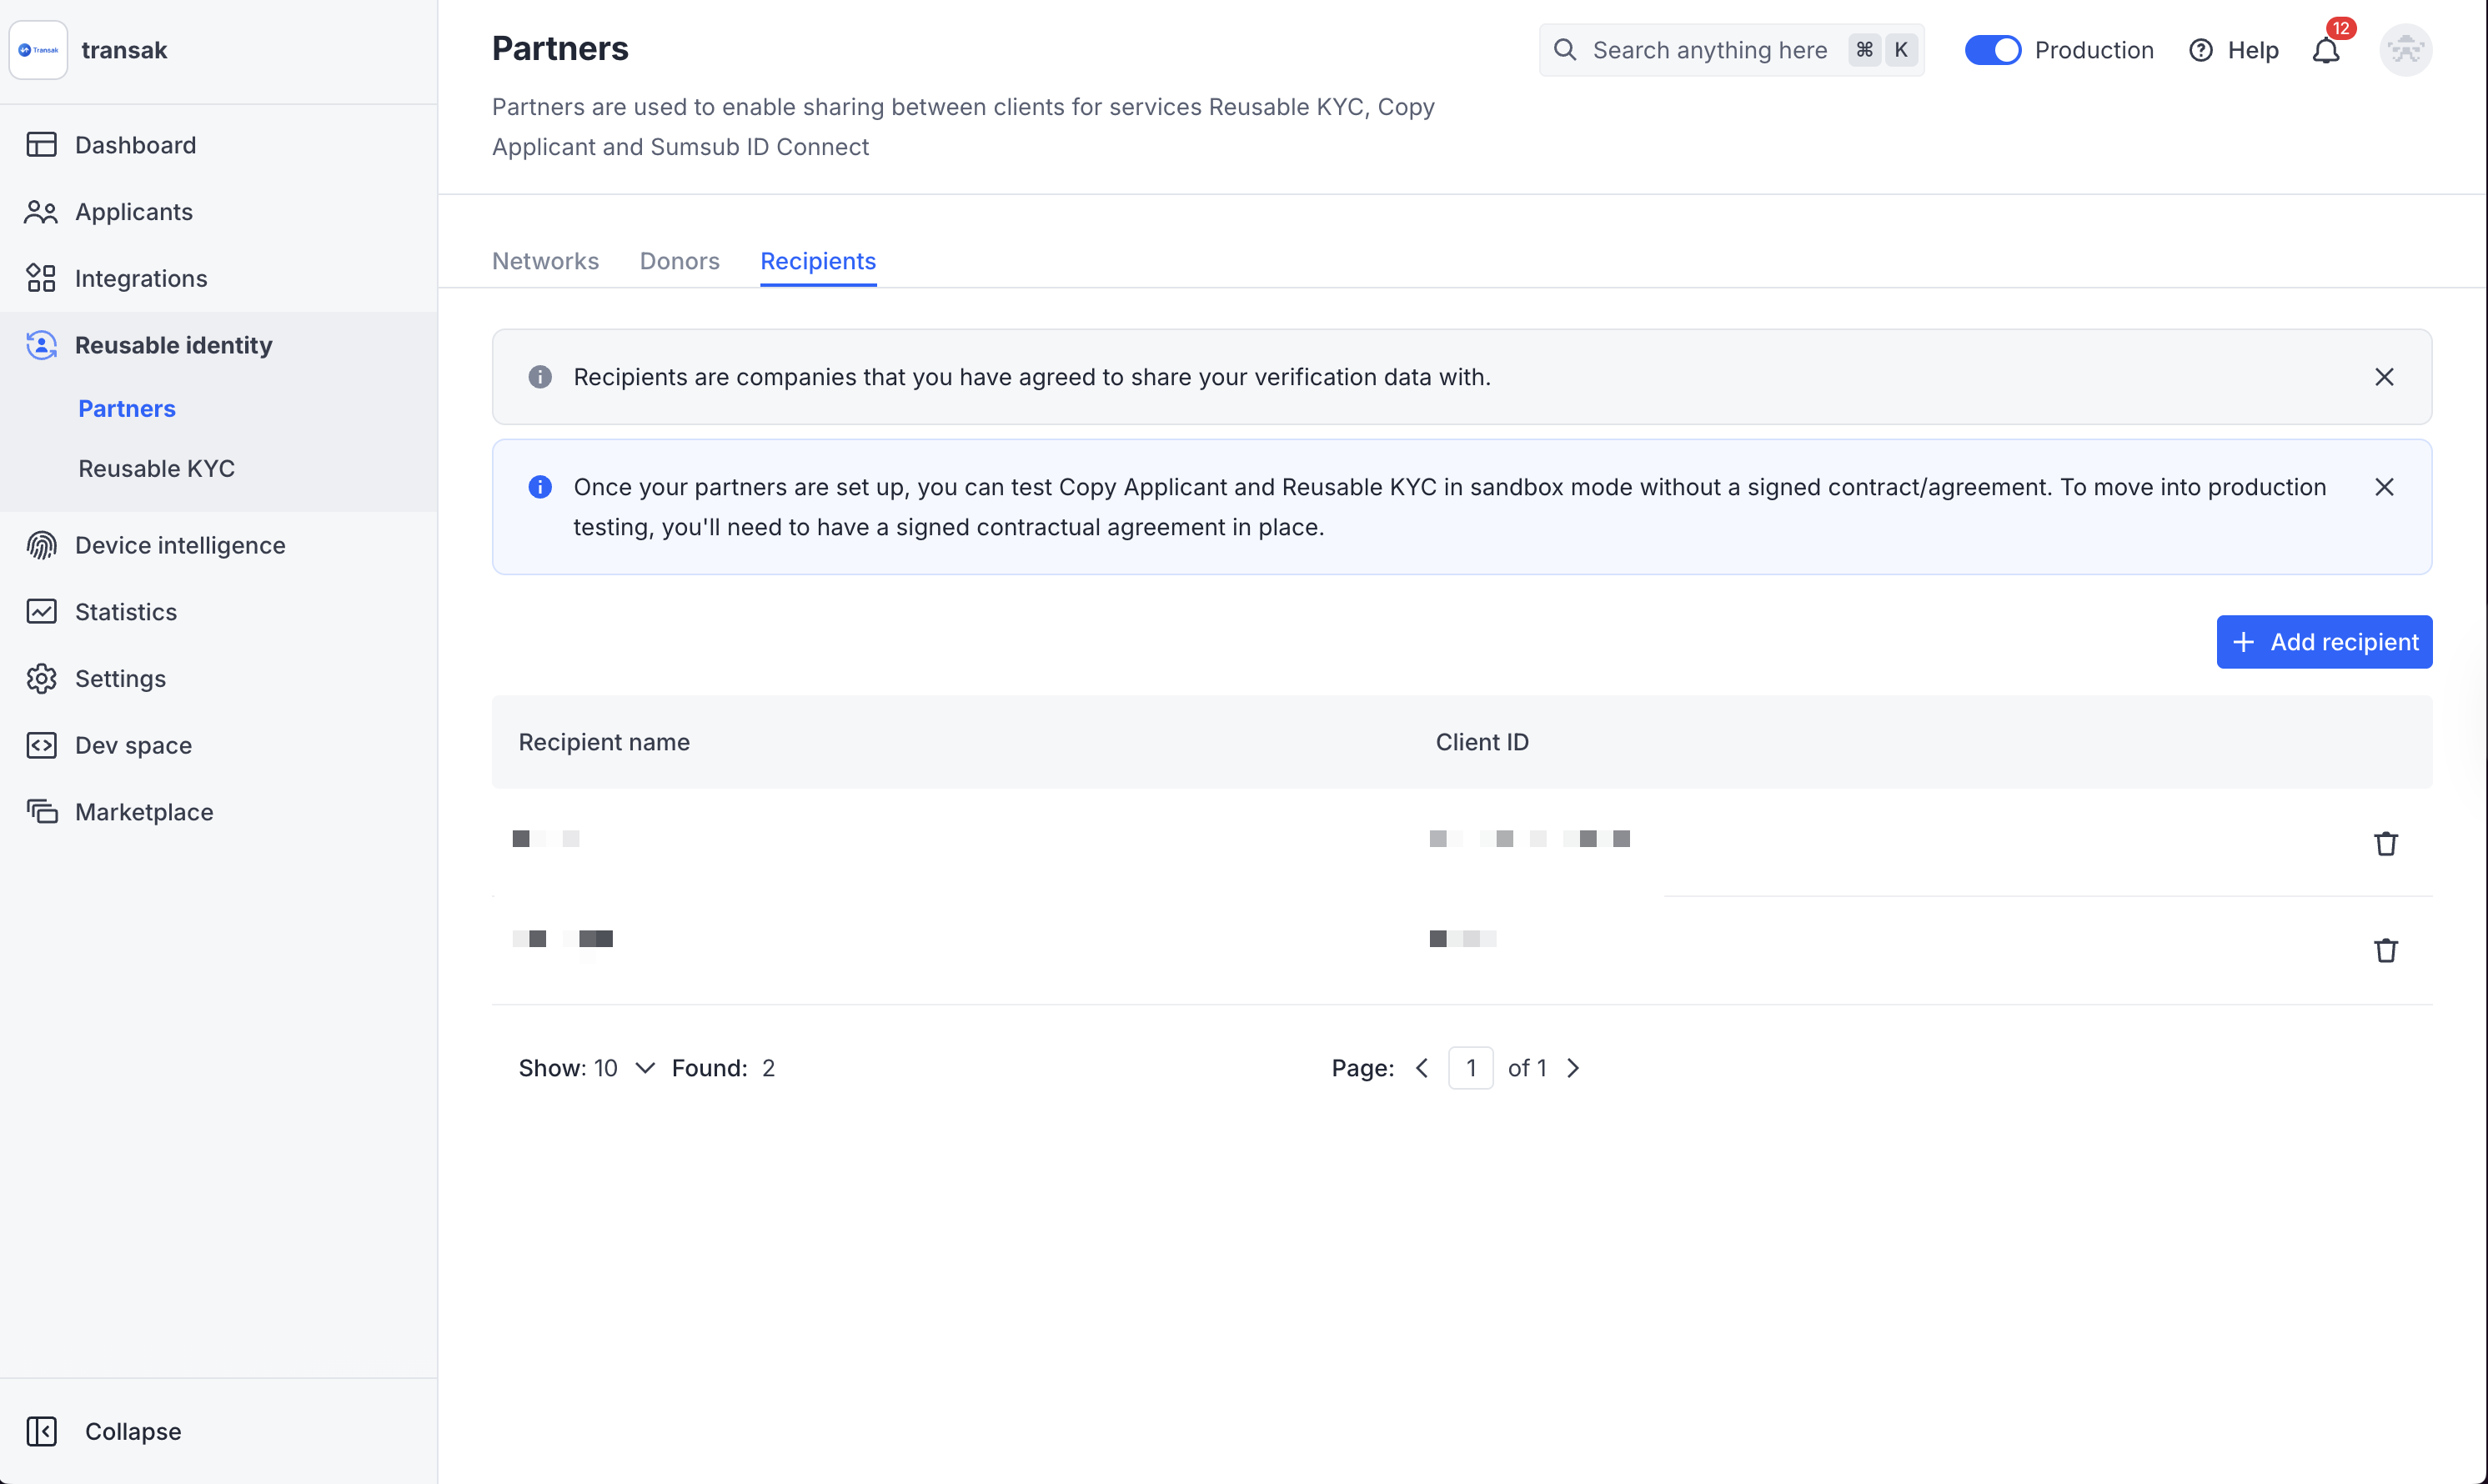The image size is (2488, 1484).
Task: Focus the Search anything here field
Action: click(x=1709, y=50)
